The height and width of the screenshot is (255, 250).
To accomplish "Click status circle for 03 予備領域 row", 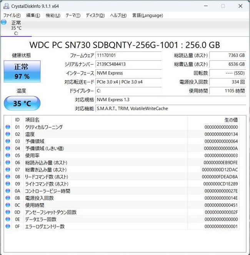I will pyautogui.click(x=8, y=141).
